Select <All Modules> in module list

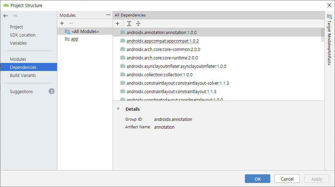85,32
